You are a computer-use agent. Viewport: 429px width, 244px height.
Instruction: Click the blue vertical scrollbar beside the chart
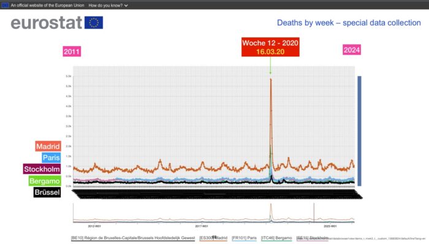coord(359,131)
